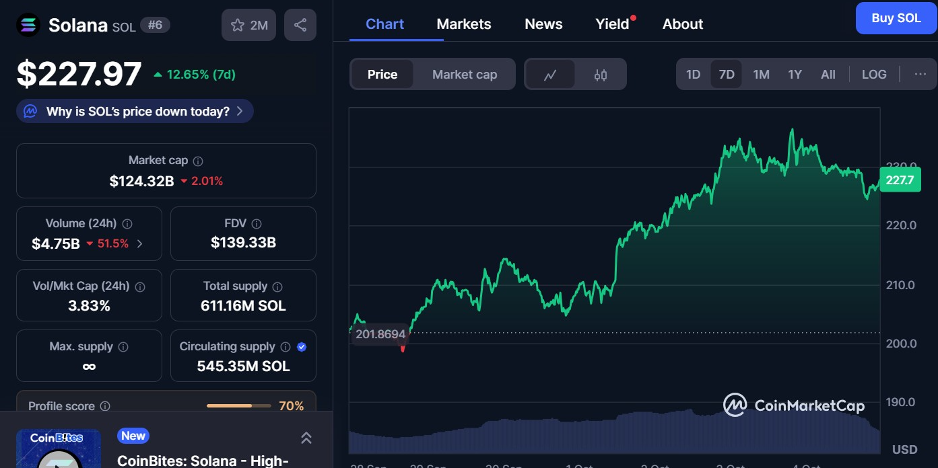938x468 pixels.
Task: Go to the Yield tab
Action: pyautogui.click(x=612, y=24)
